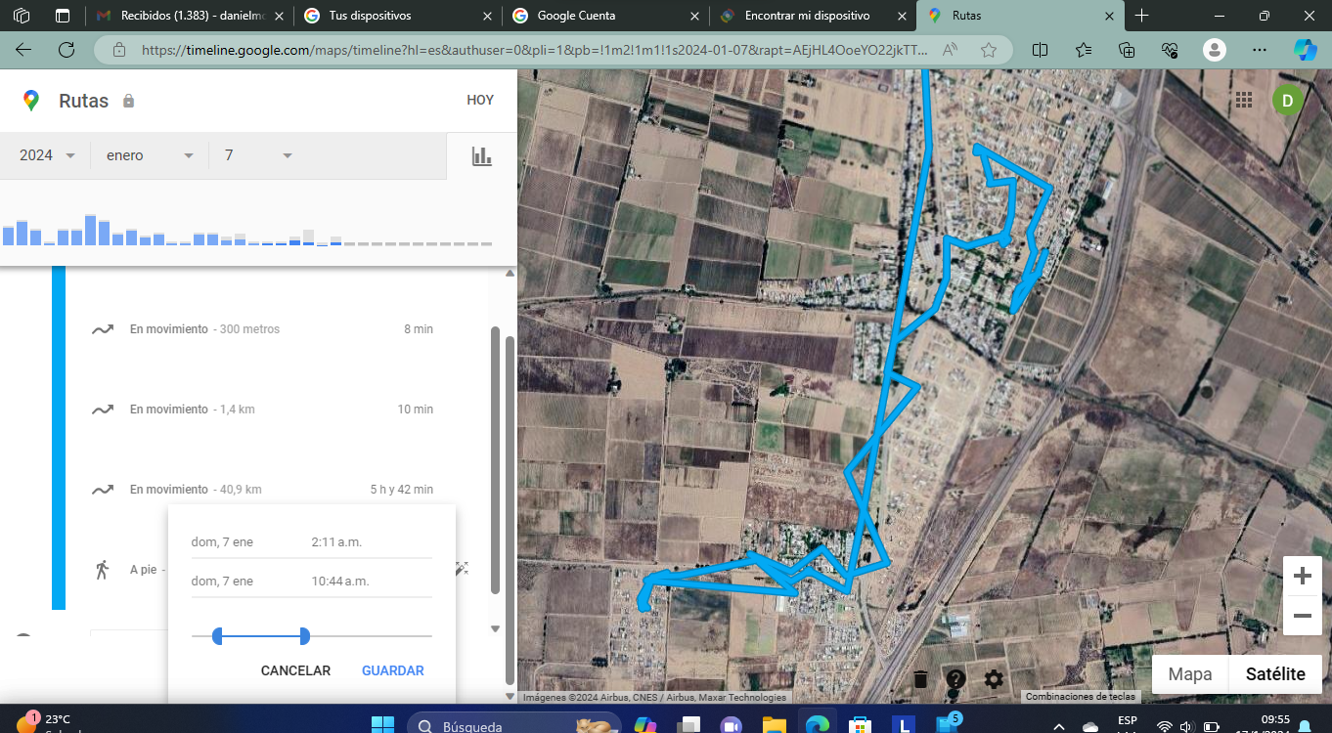Open the timeline settings gear
This screenshot has height=733, width=1332.
[x=994, y=679]
